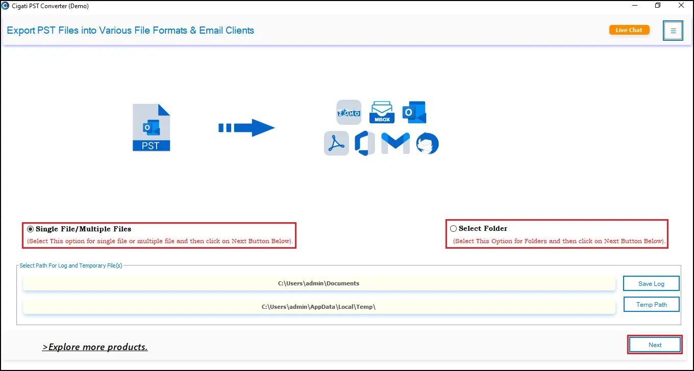
Task: Click the Cigati app logo in title bar
Action: pyautogui.click(x=5, y=6)
